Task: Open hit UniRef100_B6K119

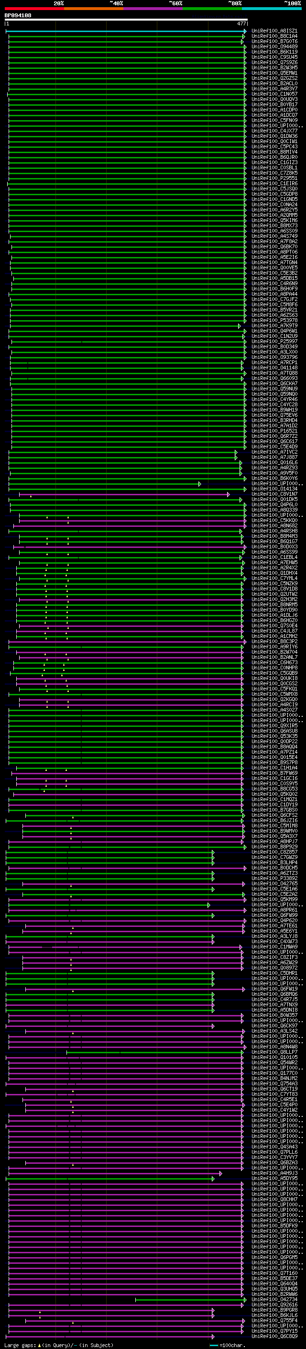Action: (274, 52)
